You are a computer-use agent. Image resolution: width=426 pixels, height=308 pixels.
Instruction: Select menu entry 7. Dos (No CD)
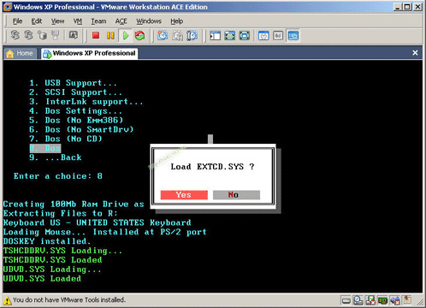click(66, 139)
